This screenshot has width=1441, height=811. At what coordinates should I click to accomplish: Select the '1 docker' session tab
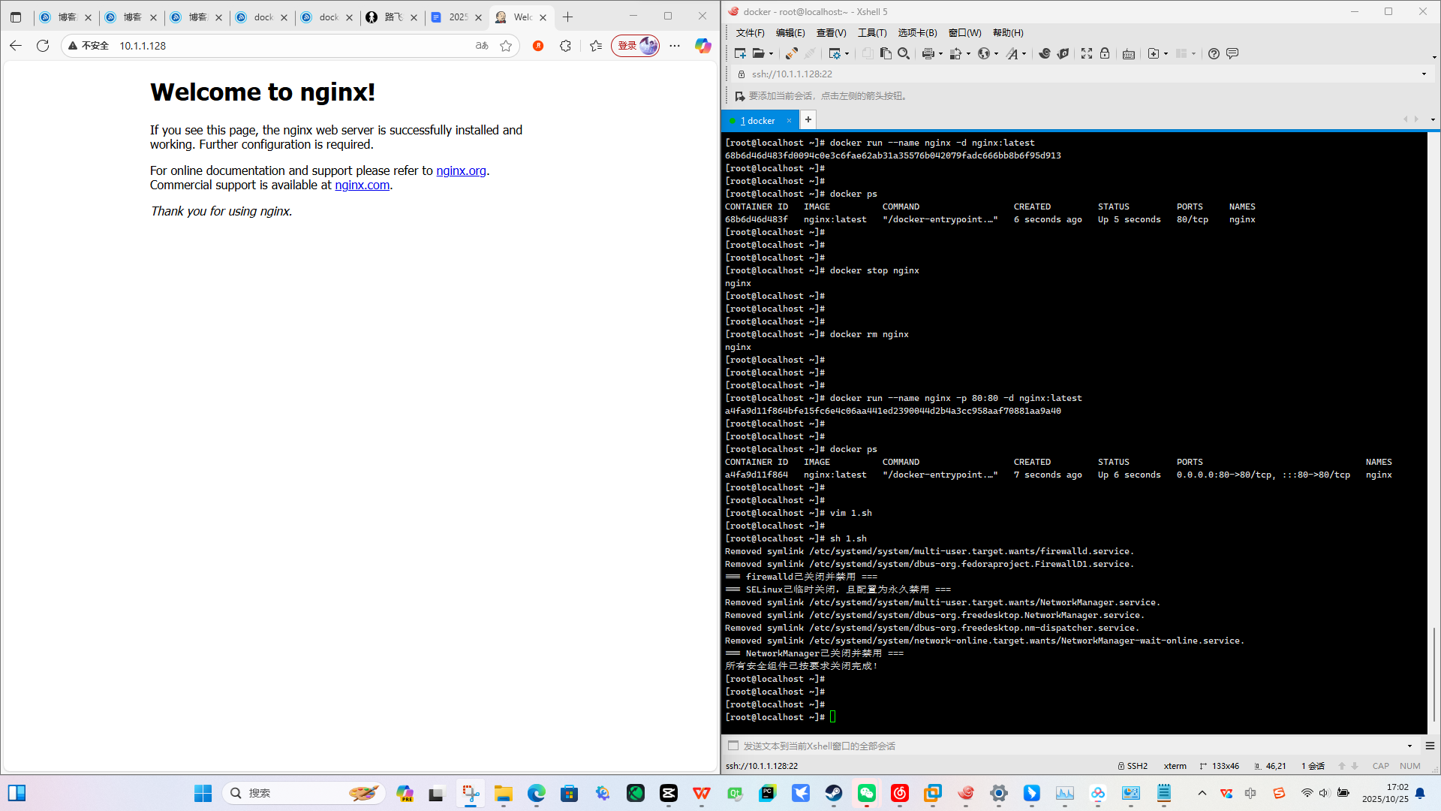click(x=760, y=120)
